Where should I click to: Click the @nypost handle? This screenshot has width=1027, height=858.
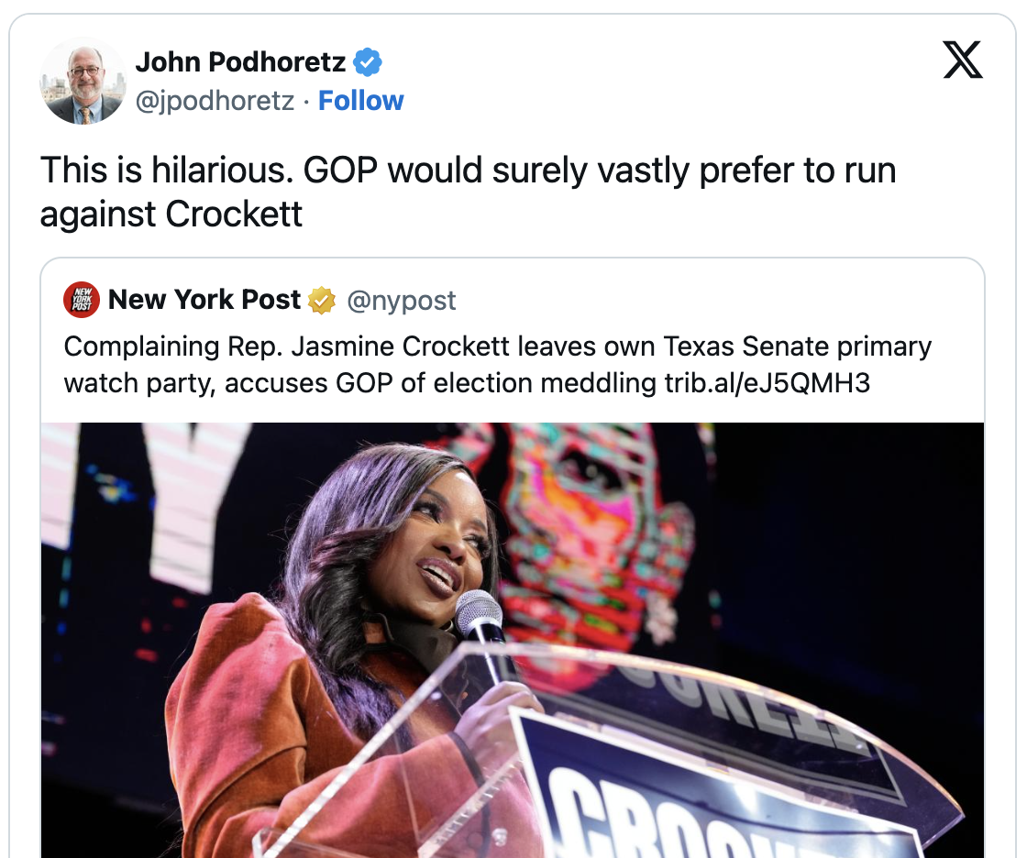click(401, 301)
